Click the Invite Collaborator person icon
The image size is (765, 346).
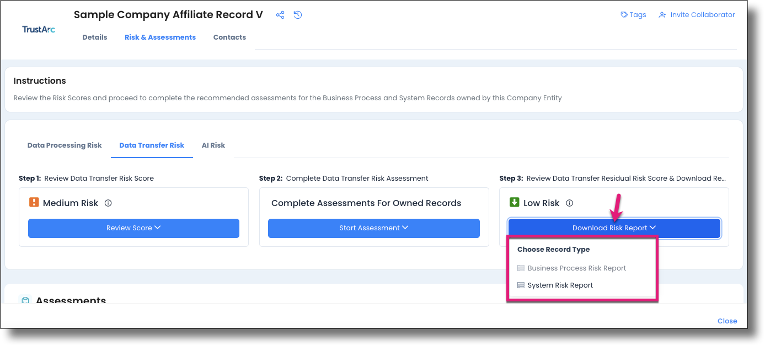(662, 15)
